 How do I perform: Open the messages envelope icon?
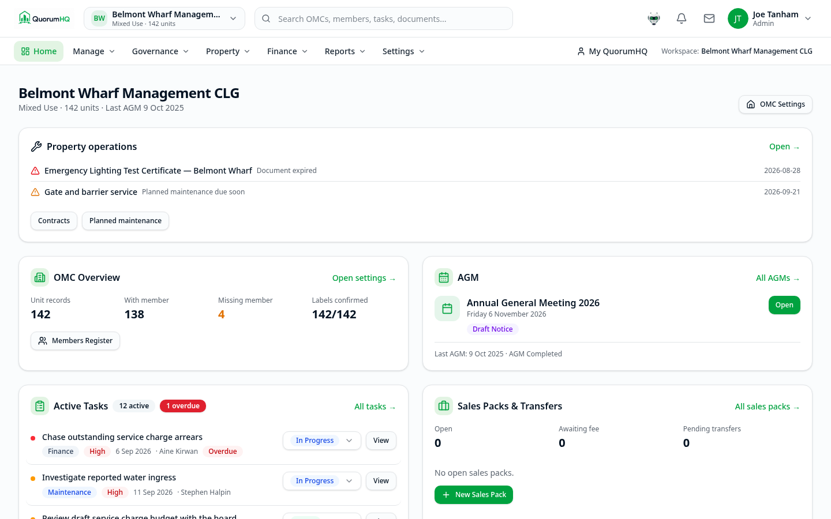pos(709,18)
